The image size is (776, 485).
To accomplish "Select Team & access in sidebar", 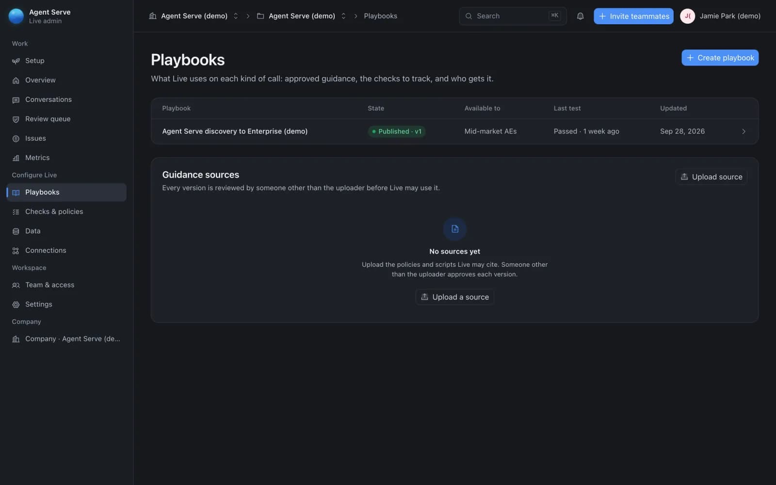I will click(x=66, y=285).
